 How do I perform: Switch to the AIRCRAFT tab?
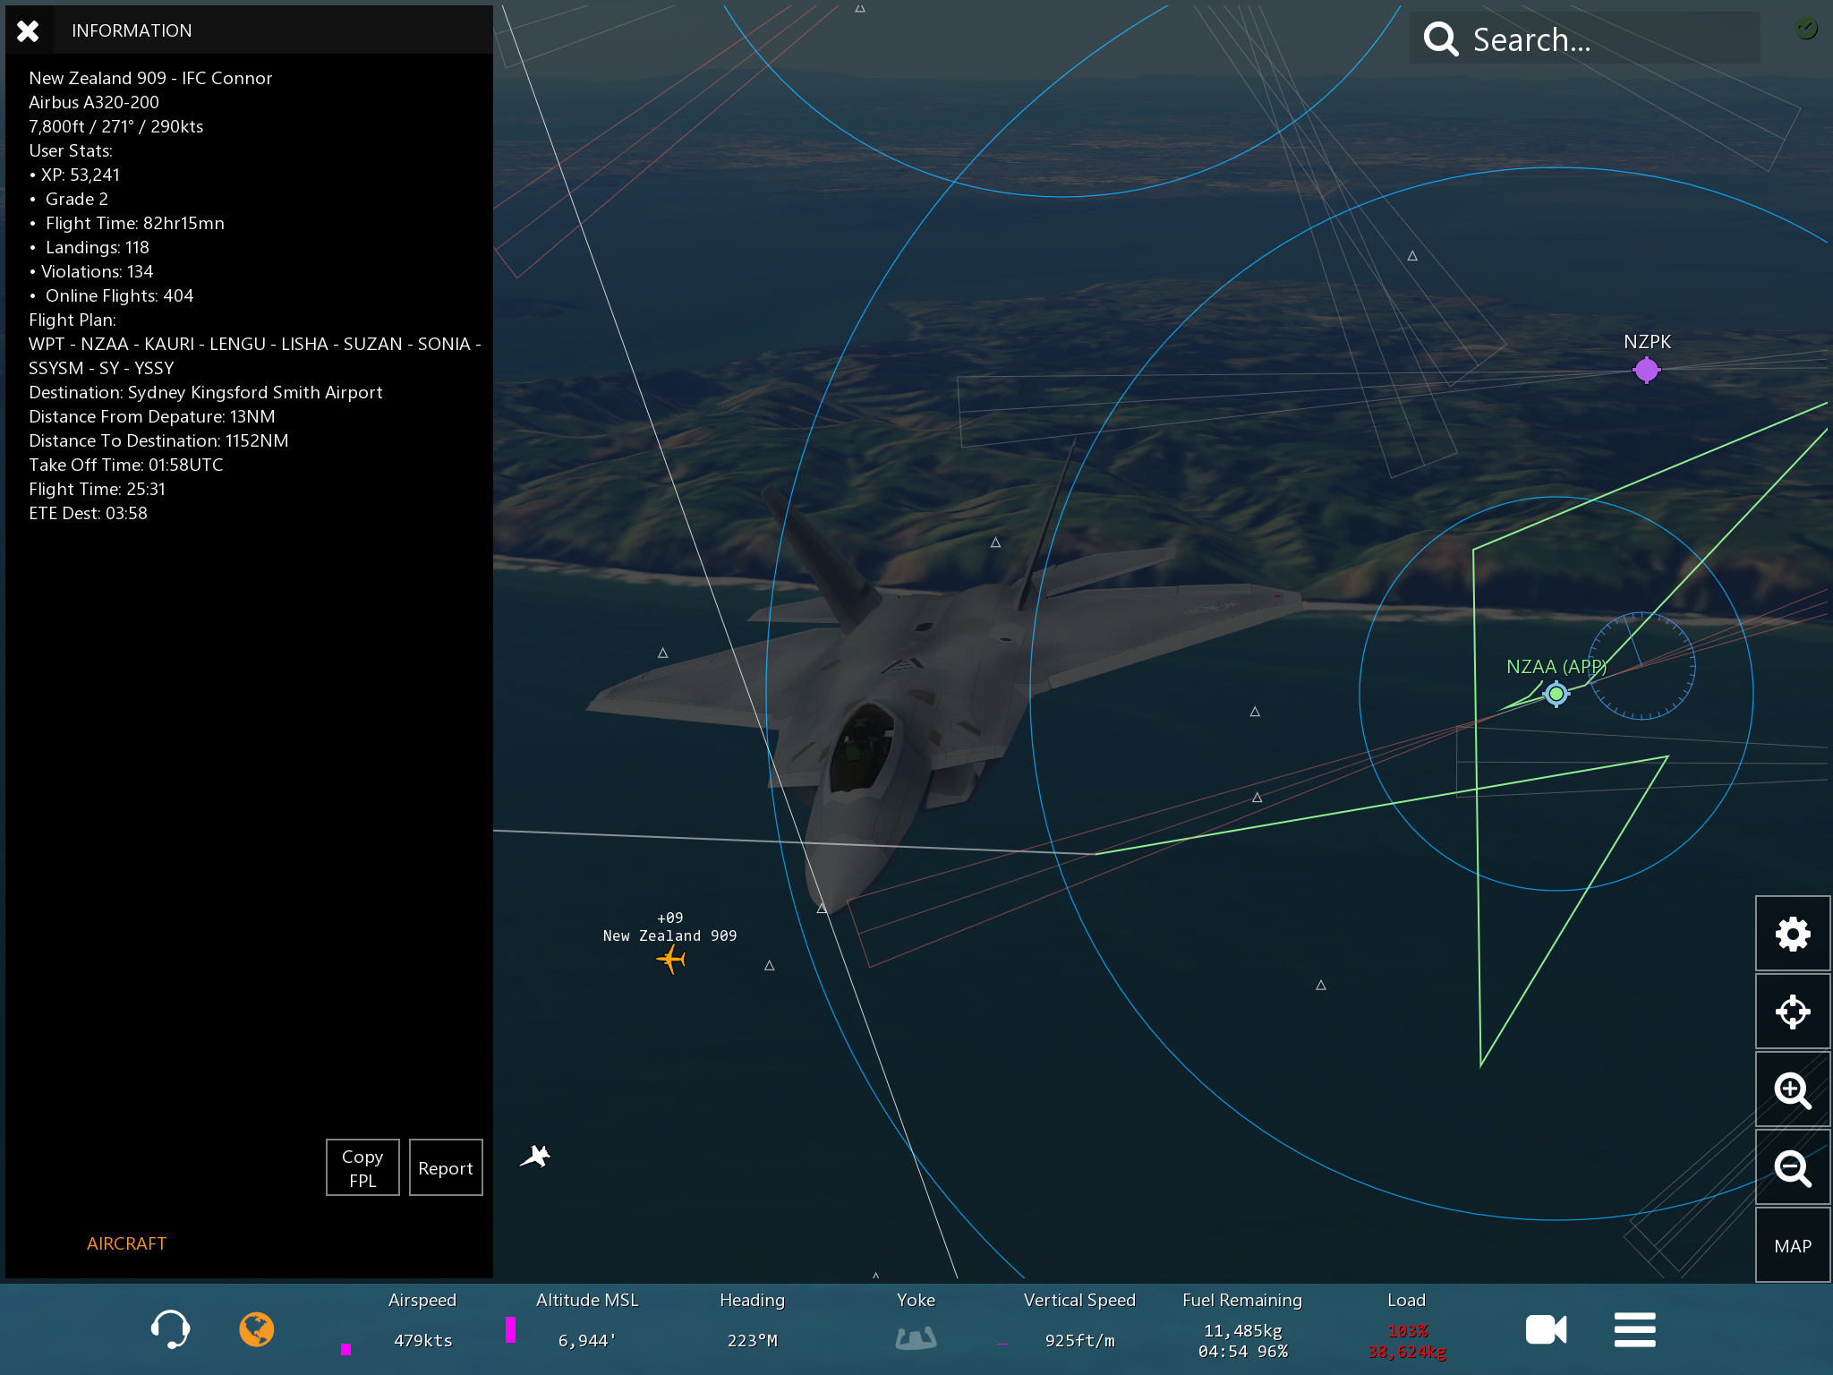pos(126,1243)
